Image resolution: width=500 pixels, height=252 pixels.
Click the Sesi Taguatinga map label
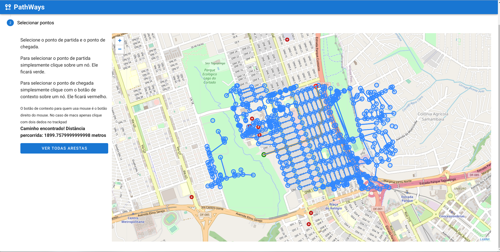[x=215, y=63]
